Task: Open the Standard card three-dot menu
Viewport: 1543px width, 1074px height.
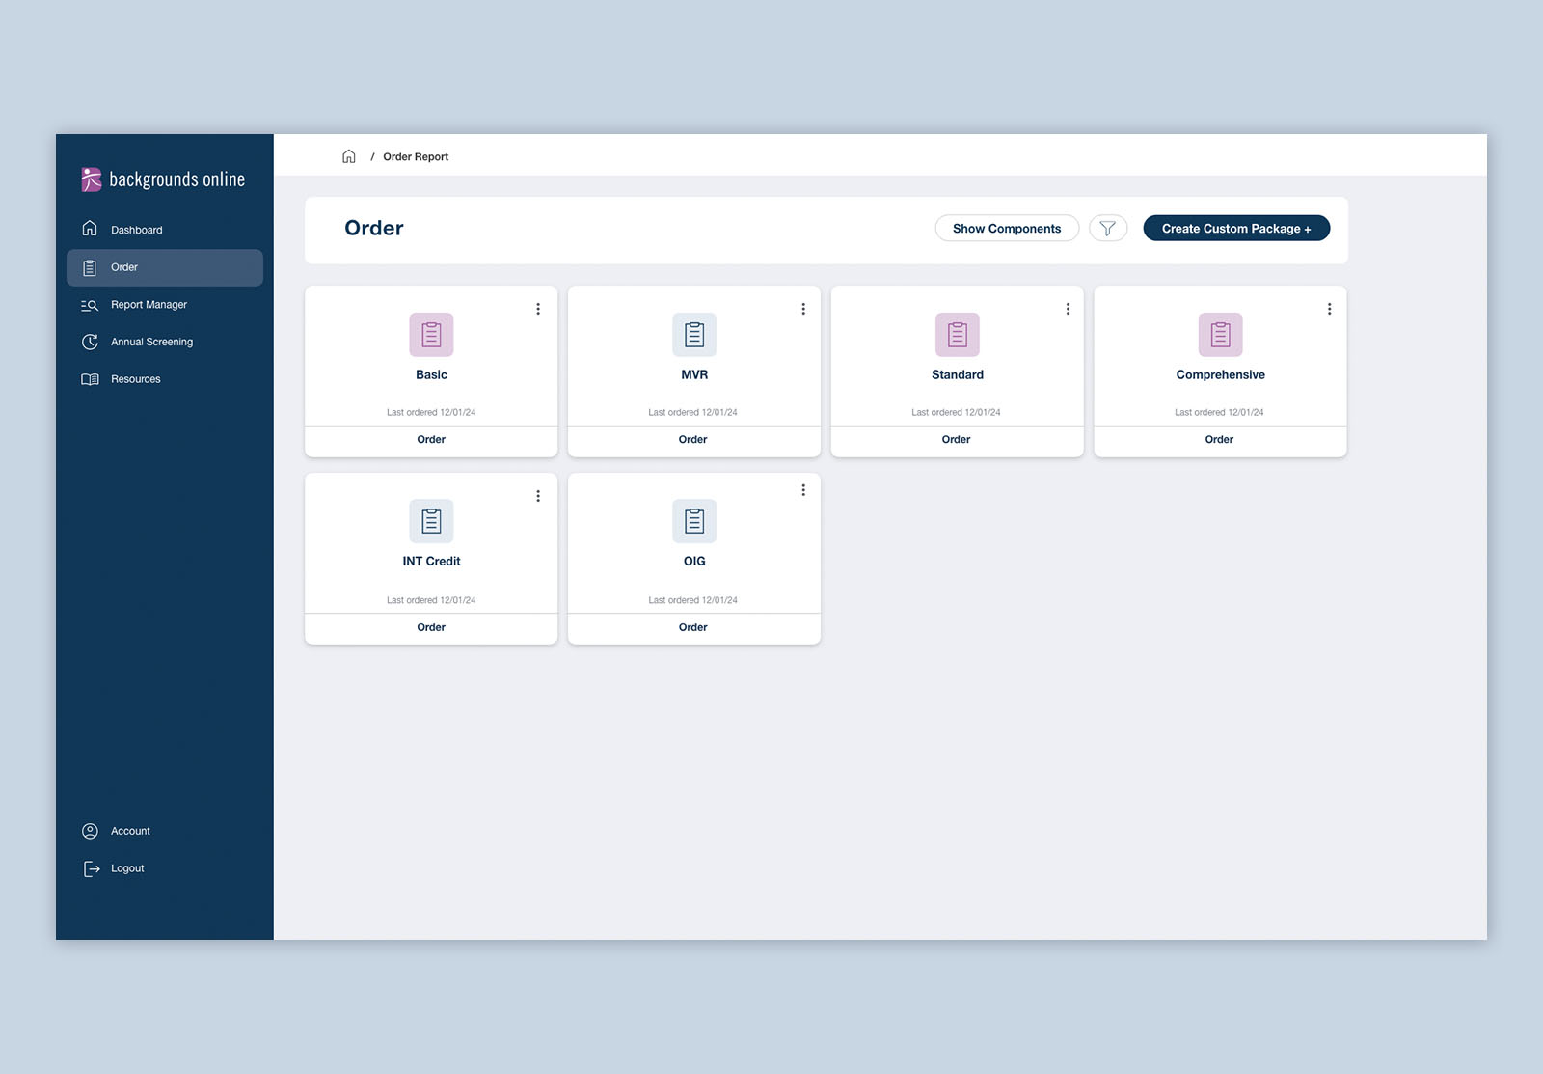Action: click(1067, 309)
